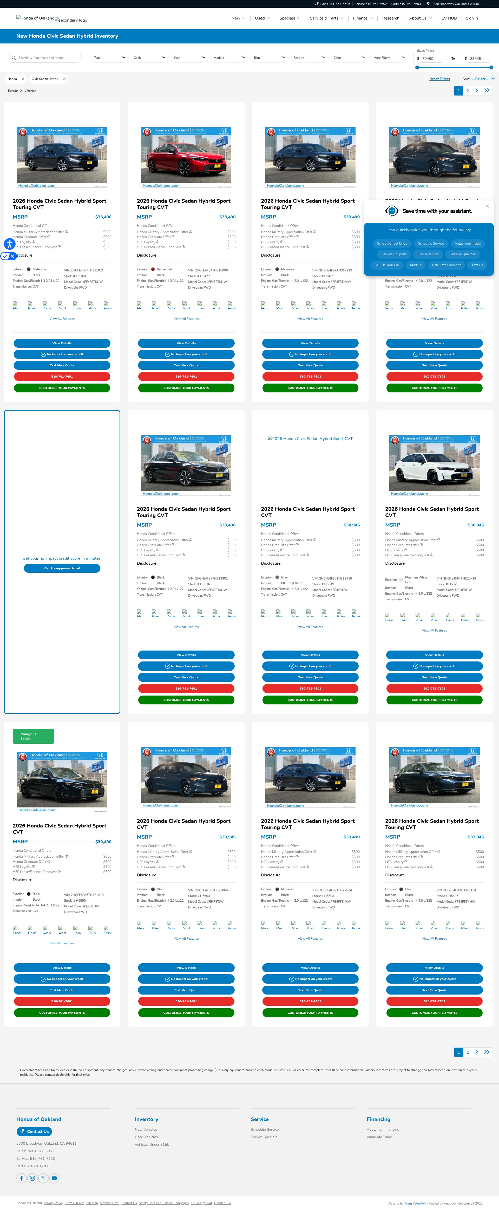499x1210 pixels.
Task: Open Honda Graduate Offer info icon on H5579 card
Action: (x=421, y=545)
